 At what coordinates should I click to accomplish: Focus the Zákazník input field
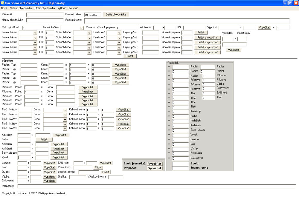[45, 15]
